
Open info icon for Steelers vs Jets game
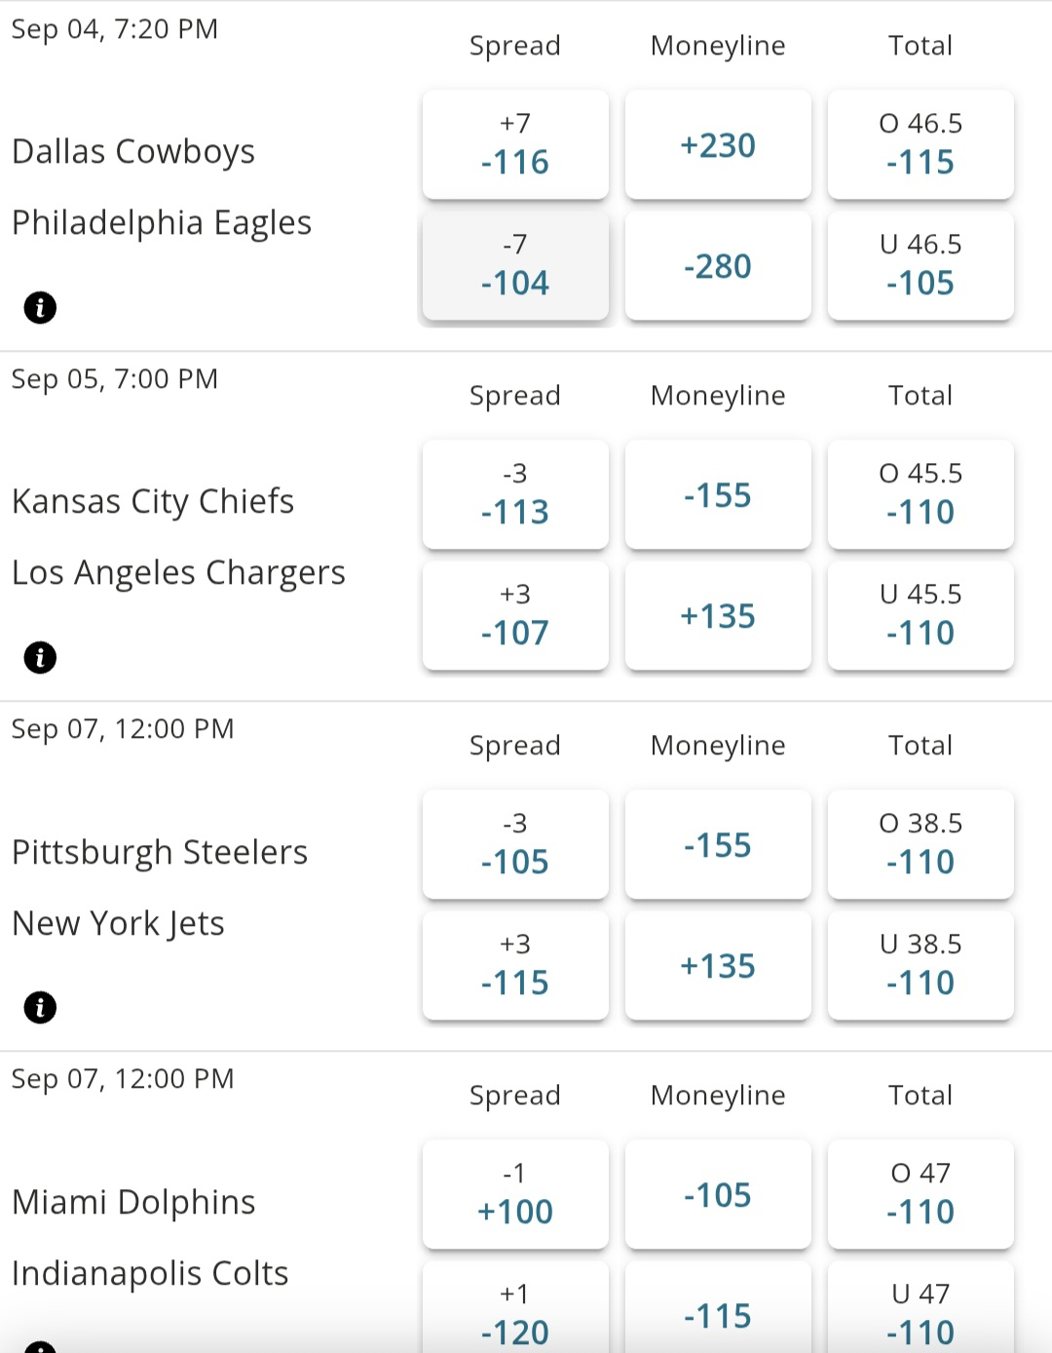coord(40,1008)
